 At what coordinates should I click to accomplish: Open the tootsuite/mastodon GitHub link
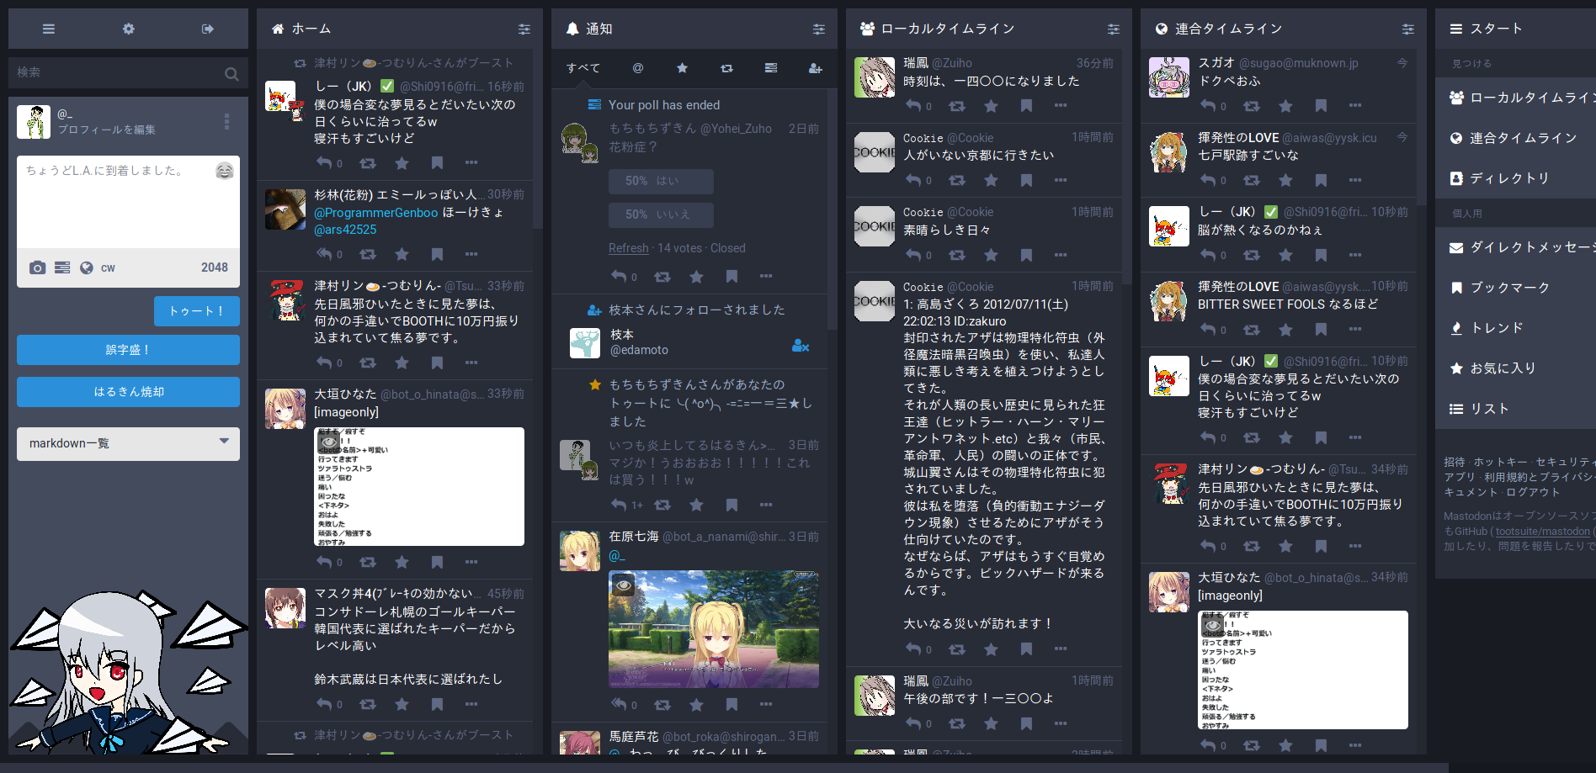click(1543, 532)
